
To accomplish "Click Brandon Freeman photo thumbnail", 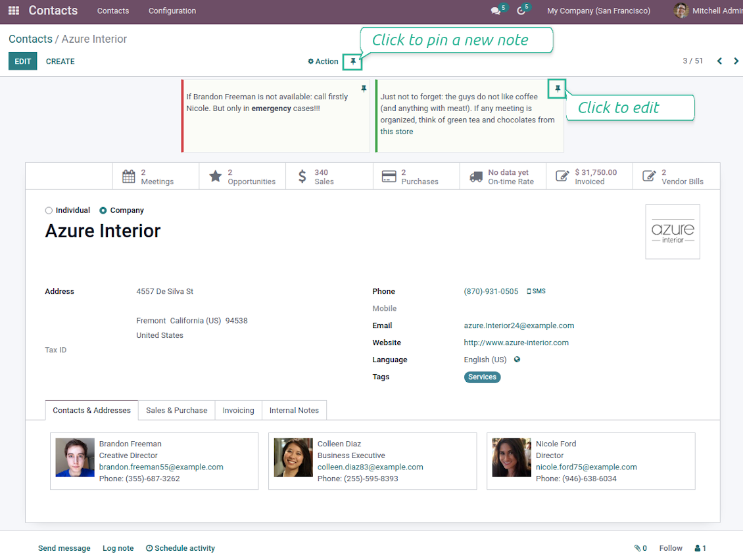I will coord(75,457).
